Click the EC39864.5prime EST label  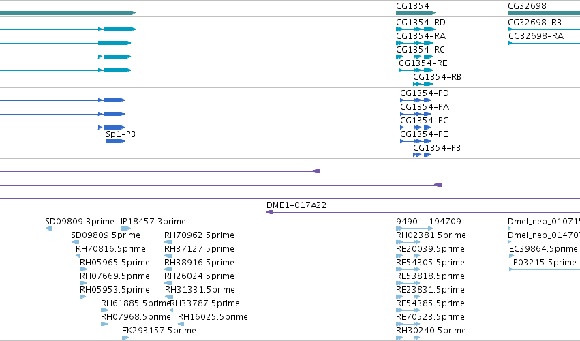[x=543, y=249]
